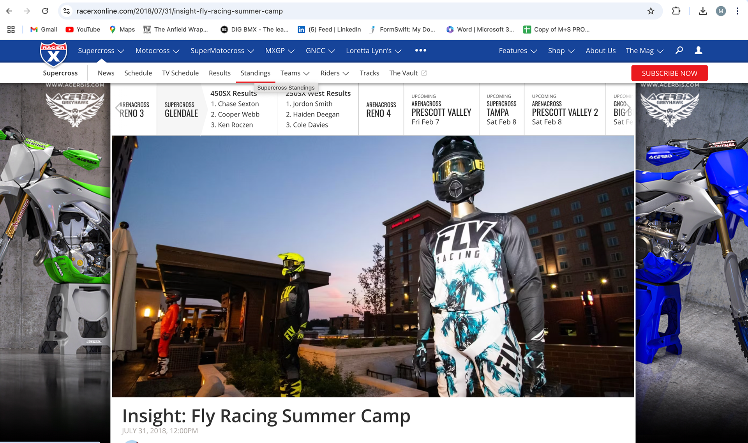Viewport: 748px width, 443px height.
Task: Expand the Riders submenu
Action: (335, 73)
